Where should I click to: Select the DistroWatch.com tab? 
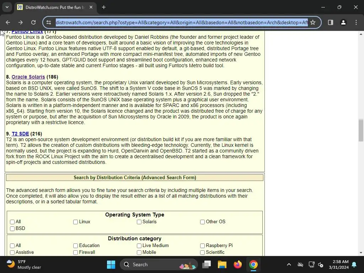tap(55, 7)
